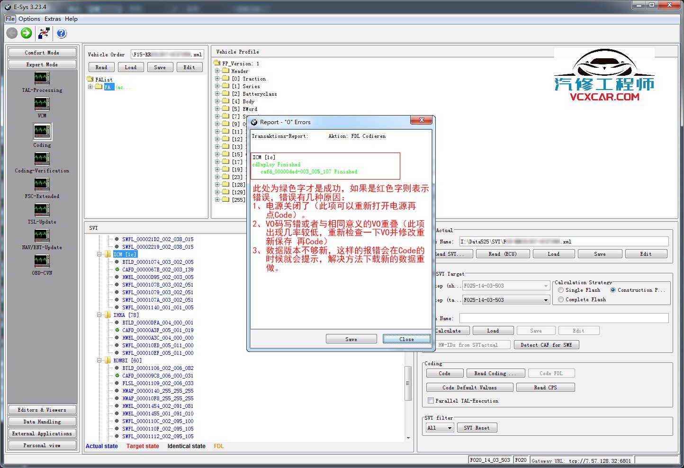Collapse the KOMBI [60] tree node

(100, 360)
